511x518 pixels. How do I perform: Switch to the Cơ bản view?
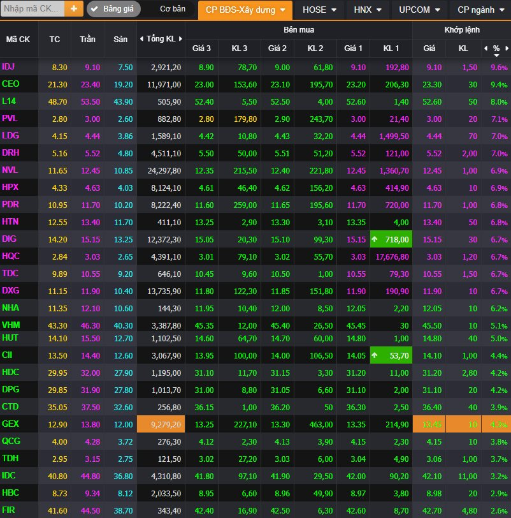[x=172, y=10]
